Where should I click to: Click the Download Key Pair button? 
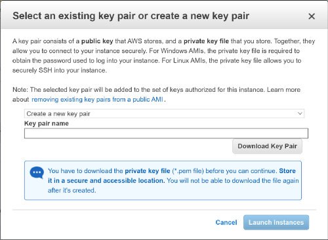click(x=267, y=146)
